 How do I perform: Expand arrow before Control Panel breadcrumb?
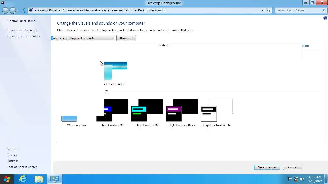(x=35, y=10)
